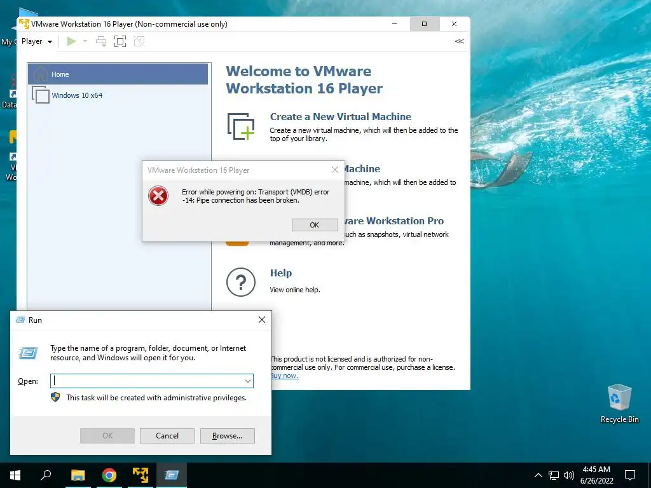Minimize the VMware Workstation Player window

tap(394, 24)
